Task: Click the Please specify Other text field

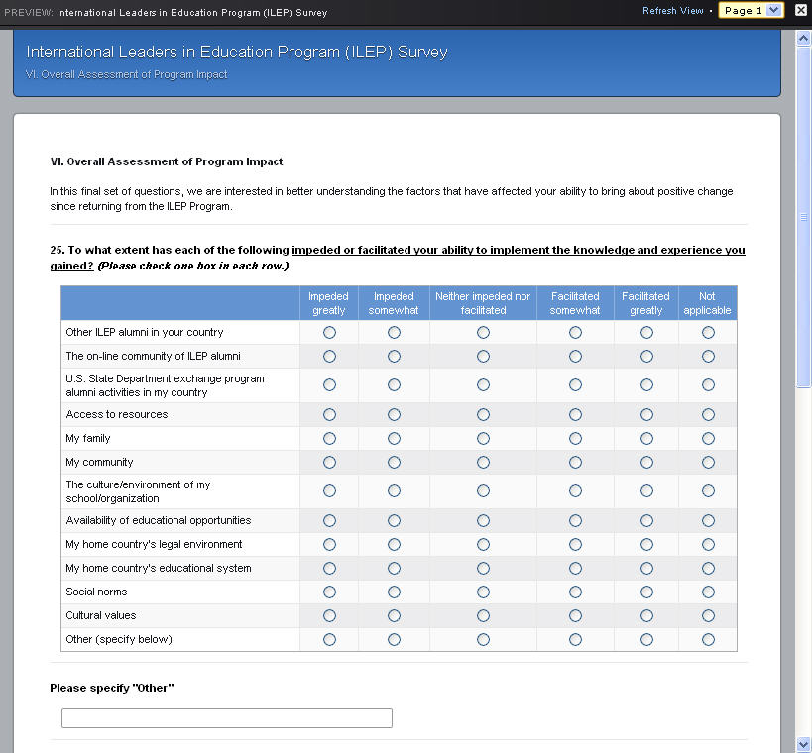Action: tap(227, 717)
